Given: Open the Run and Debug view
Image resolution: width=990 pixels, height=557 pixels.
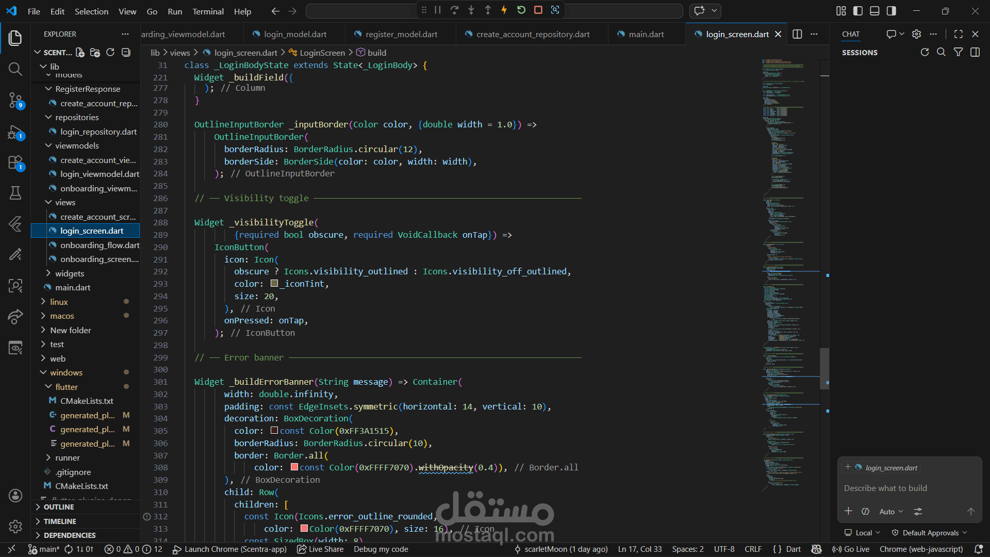Looking at the screenshot, I should click(x=15, y=132).
